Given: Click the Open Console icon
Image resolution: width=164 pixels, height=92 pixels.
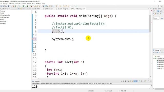Looking at the screenshot, I should (x=145, y=81).
